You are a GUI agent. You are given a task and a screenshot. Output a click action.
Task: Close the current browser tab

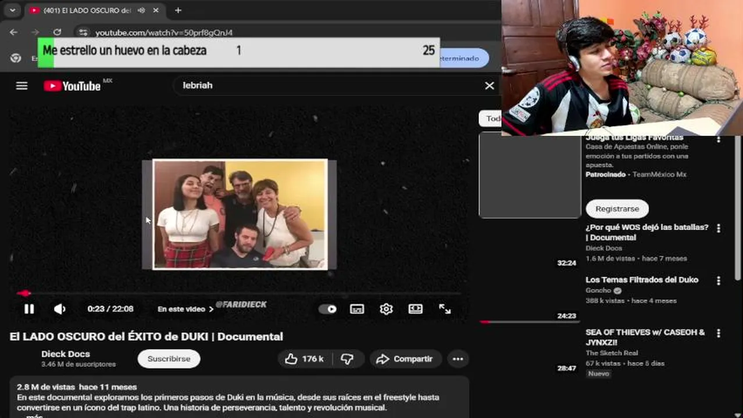[156, 10]
